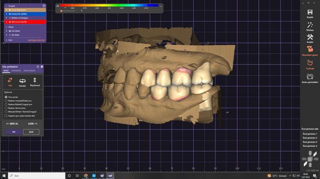
Task: Expand the Minimum kalınlık group
Action: click(6, 22)
